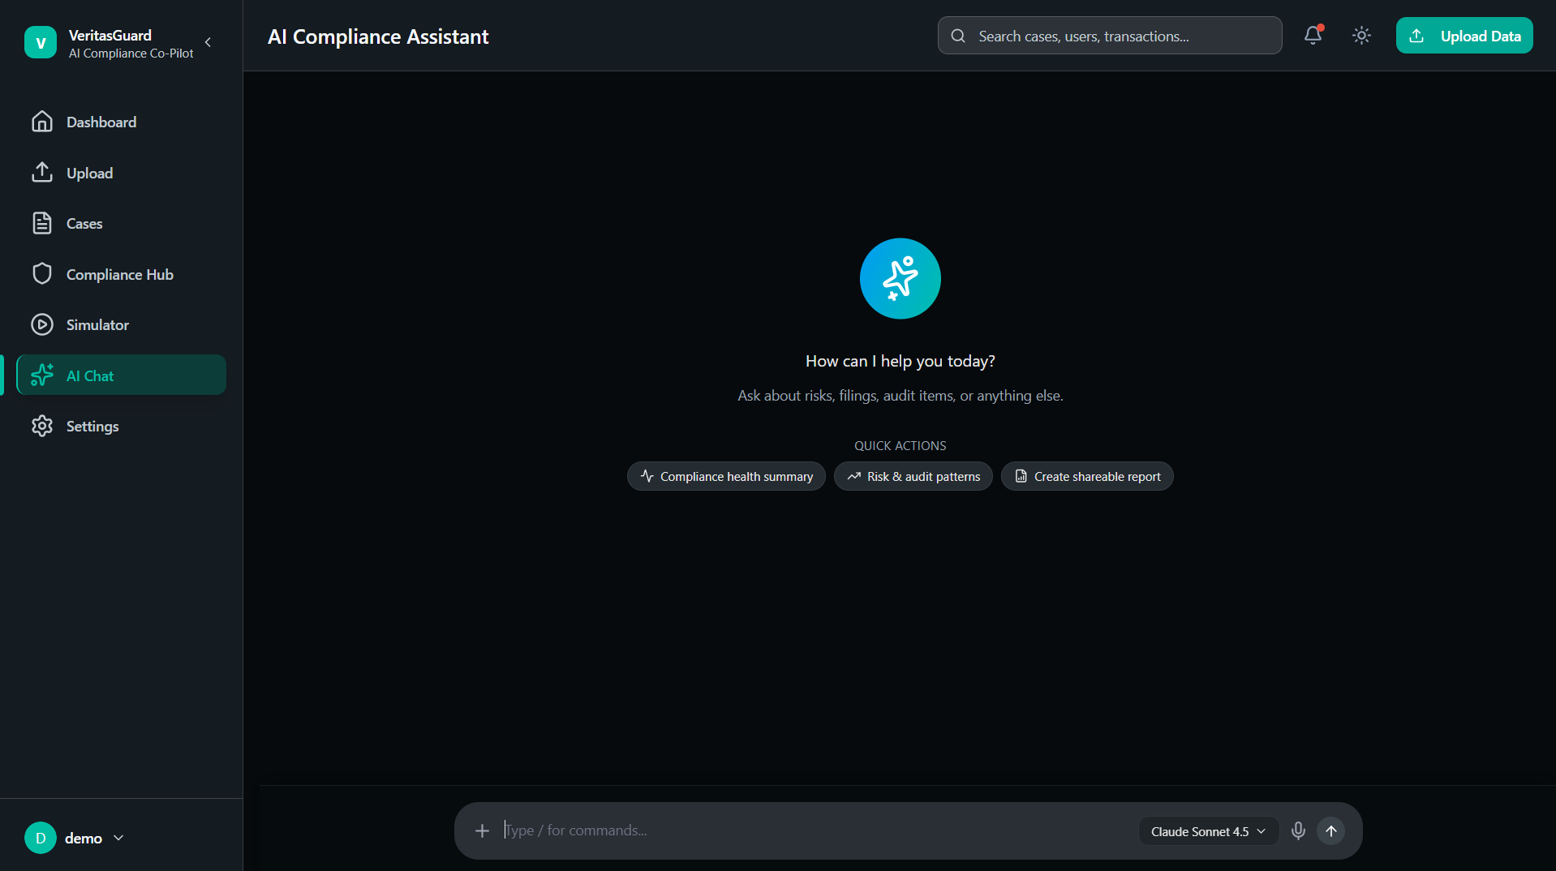Go to the Upload section
This screenshot has height=871, width=1556.
coord(121,173)
